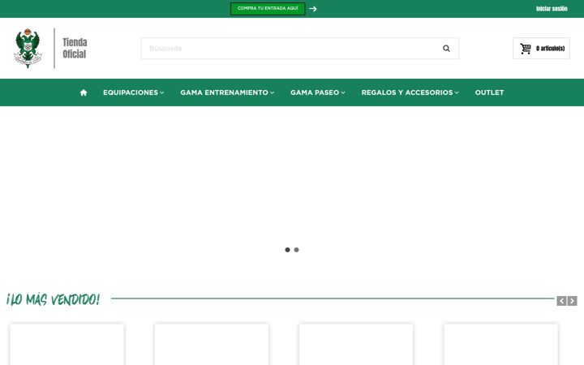Click the club crest logo
The width and height of the screenshot is (584, 365).
tap(28, 48)
